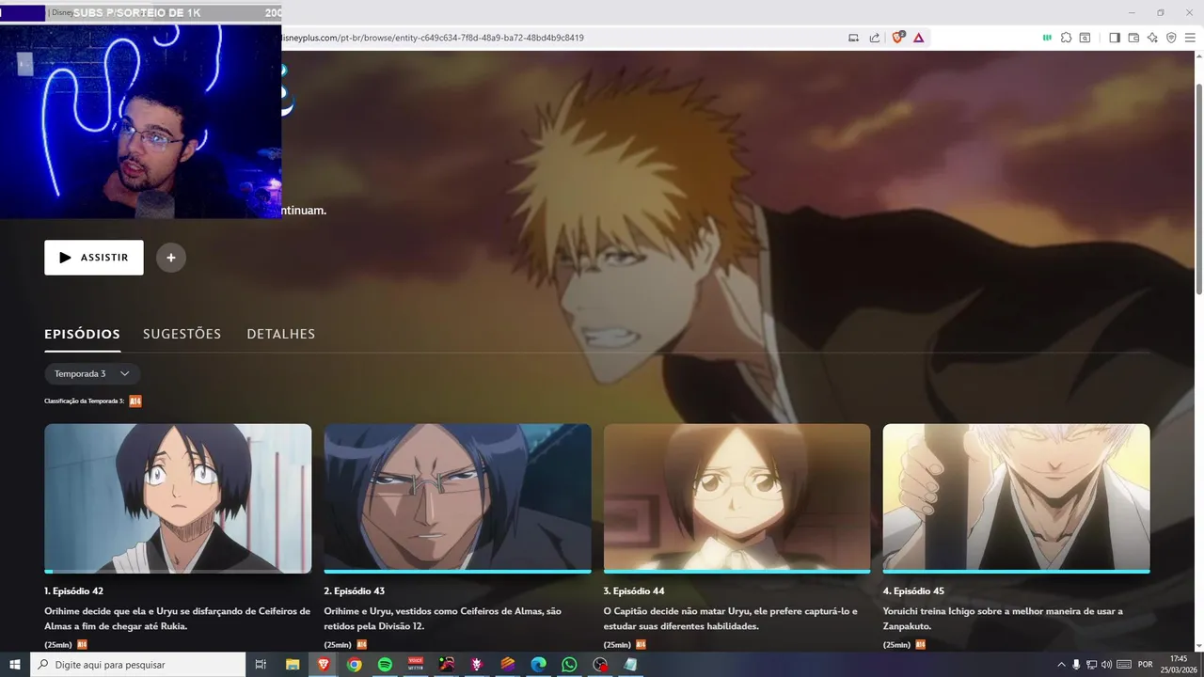This screenshot has height=677, width=1204.
Task: Open the volume speaker tray icon
Action: (1106, 665)
